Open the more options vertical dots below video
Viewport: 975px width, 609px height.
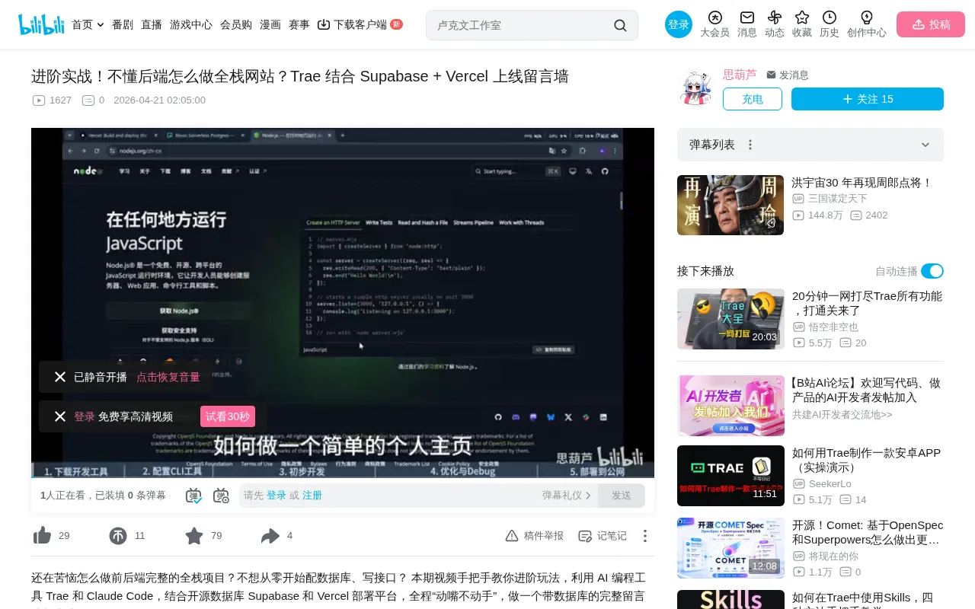(645, 536)
